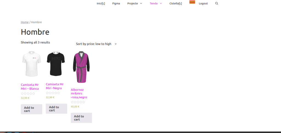281x133 pixels.
Task: Click star rating under Camiseta Mr Miri – Blanca
Action: pyautogui.click(x=28, y=94)
